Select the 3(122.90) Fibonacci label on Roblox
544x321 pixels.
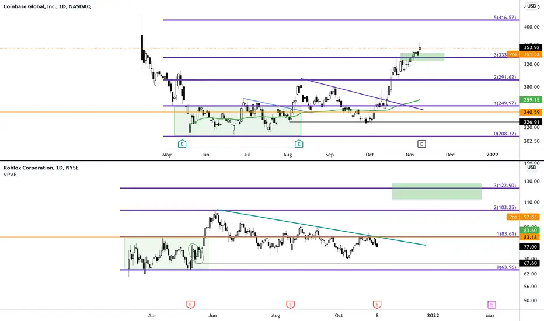coord(505,186)
